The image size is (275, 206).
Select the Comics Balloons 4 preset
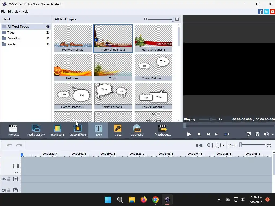pyautogui.click(x=153, y=96)
